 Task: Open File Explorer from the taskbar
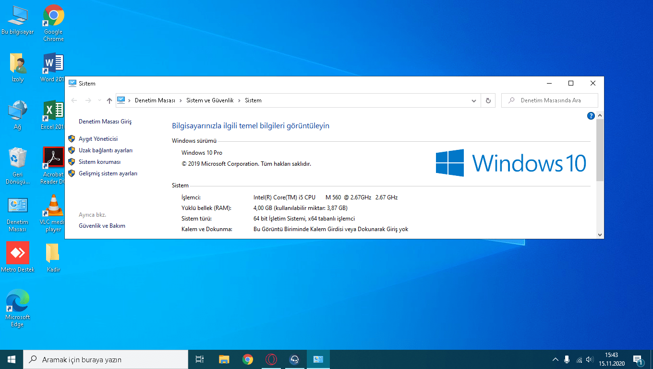[x=224, y=359]
